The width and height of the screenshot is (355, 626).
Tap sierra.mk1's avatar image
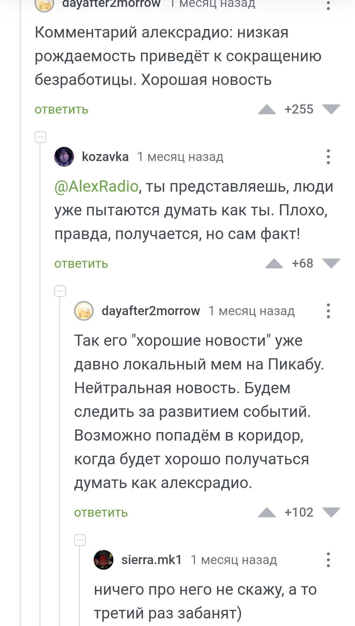tap(104, 560)
